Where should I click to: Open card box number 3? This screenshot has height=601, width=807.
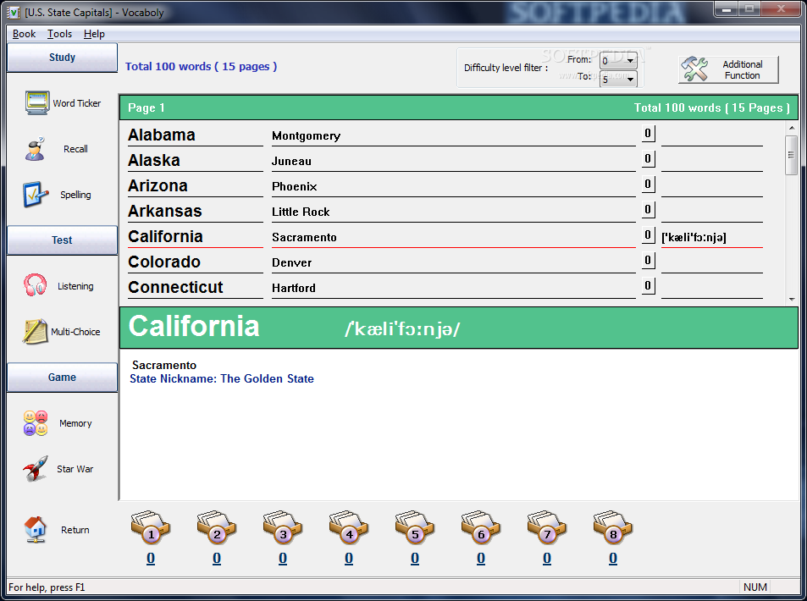click(x=283, y=527)
